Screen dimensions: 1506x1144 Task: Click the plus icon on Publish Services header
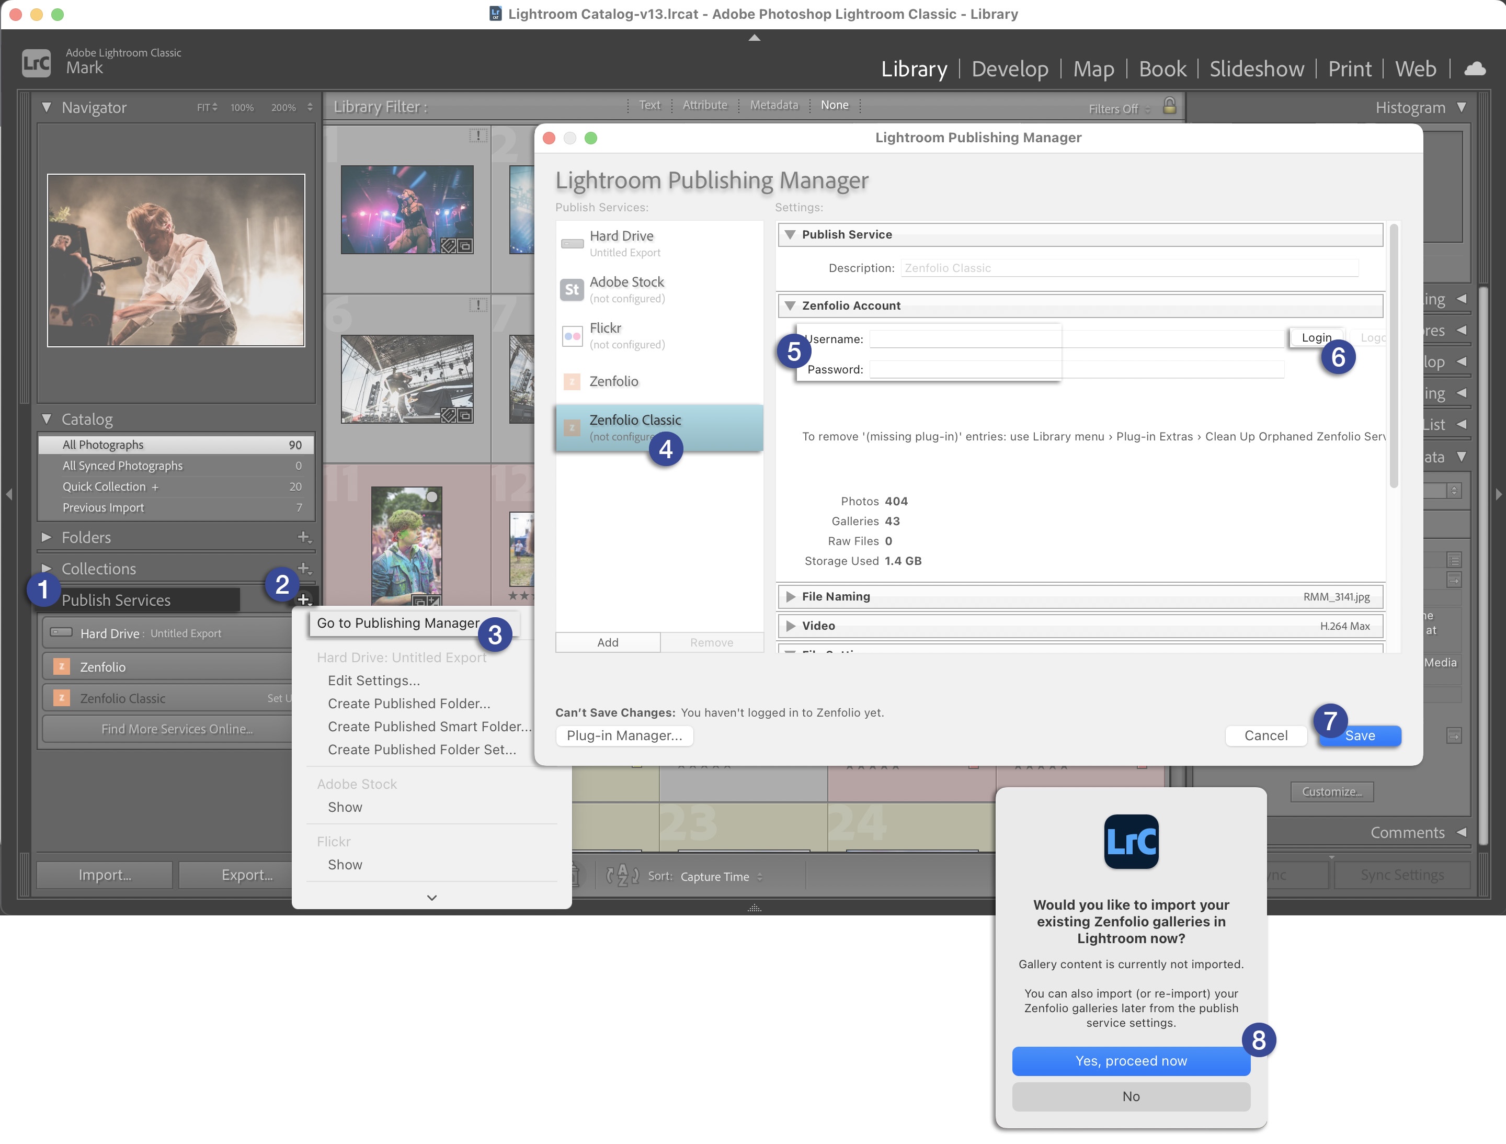tap(304, 600)
